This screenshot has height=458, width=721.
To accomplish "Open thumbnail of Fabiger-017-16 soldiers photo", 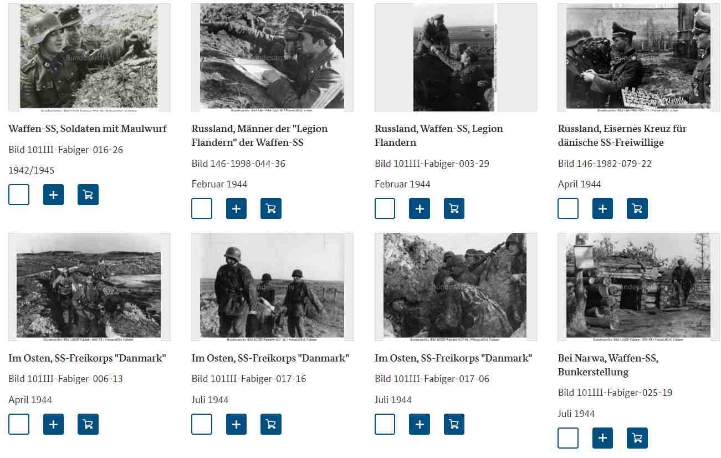I will point(272,287).
